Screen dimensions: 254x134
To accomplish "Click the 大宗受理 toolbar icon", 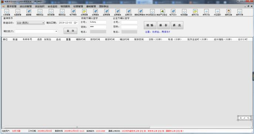I will click(7, 12).
